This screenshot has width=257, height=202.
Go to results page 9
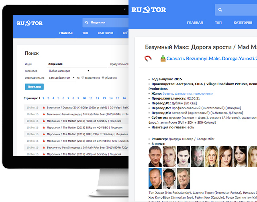click(78, 98)
